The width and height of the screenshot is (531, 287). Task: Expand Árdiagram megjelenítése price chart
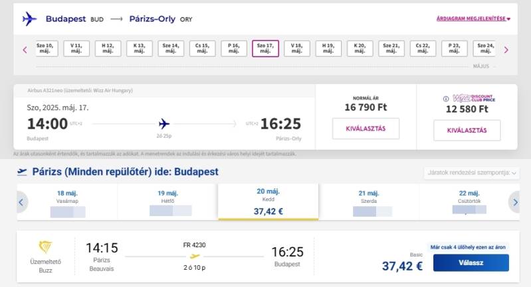pos(473,19)
